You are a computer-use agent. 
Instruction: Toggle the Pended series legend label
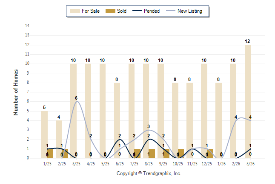pos(152,11)
